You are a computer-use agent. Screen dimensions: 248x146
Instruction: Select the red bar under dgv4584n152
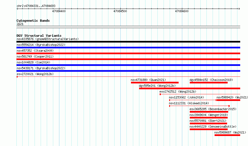coord(209,83)
